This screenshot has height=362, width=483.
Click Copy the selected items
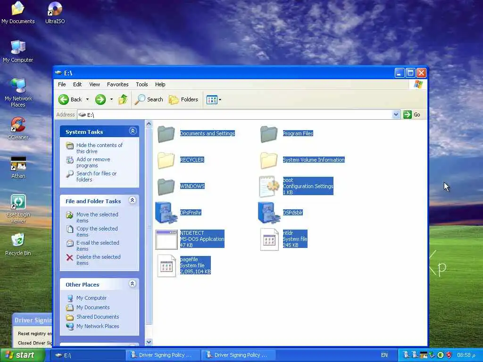(x=97, y=231)
